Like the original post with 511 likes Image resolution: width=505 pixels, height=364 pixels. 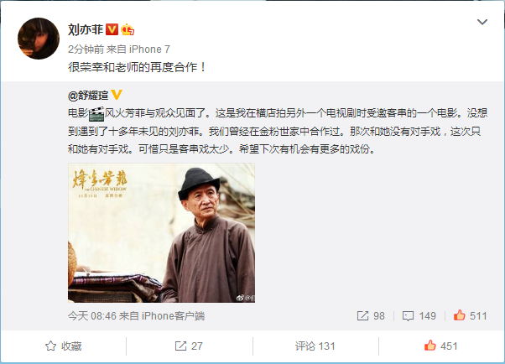[471, 315]
